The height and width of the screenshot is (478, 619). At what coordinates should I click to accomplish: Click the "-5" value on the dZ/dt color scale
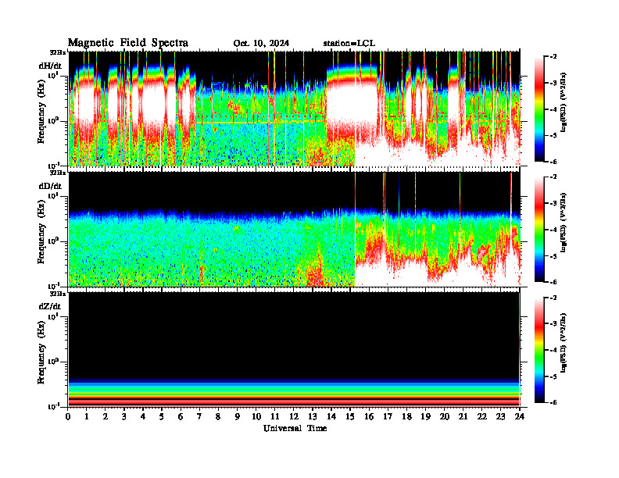(553, 376)
